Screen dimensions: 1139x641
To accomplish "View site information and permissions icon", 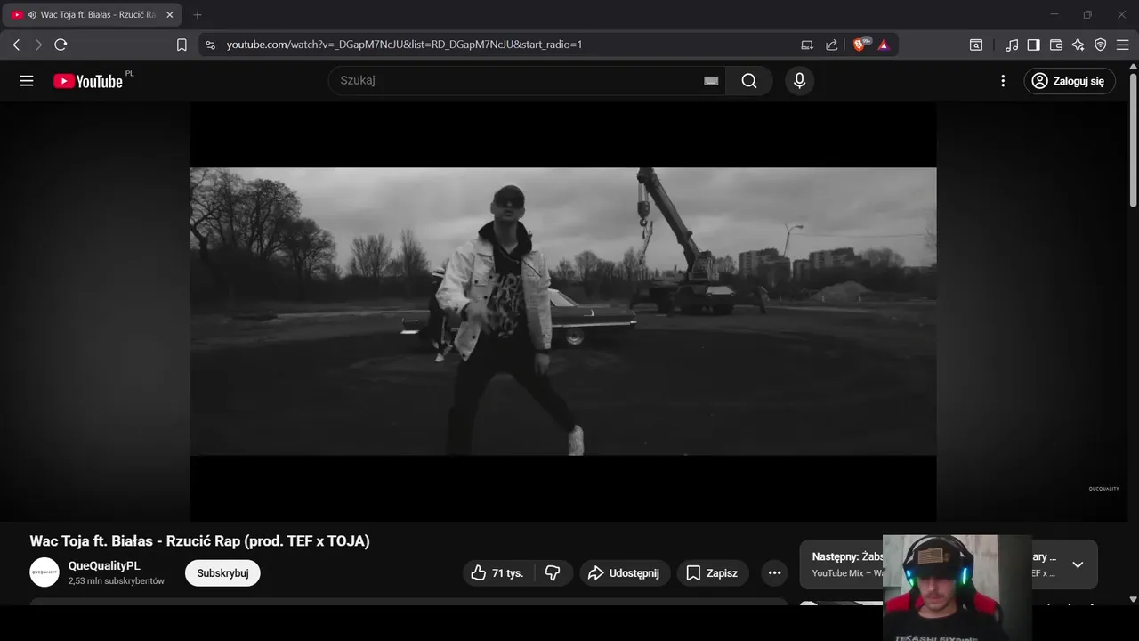I will [210, 45].
